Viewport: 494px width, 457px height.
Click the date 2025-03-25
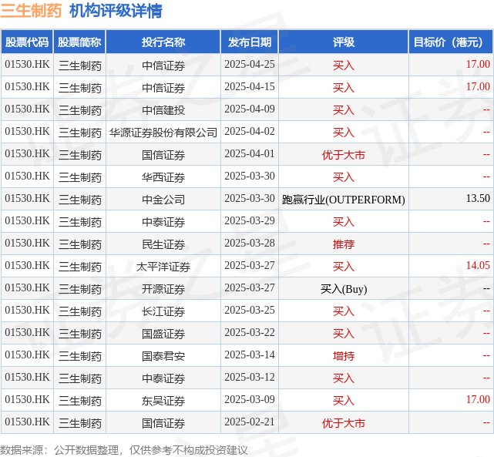click(250, 311)
